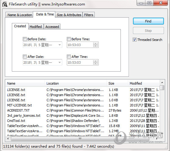170x151 pixels.
Task: Switch to the Modified sub-tab
Action: coord(36,27)
